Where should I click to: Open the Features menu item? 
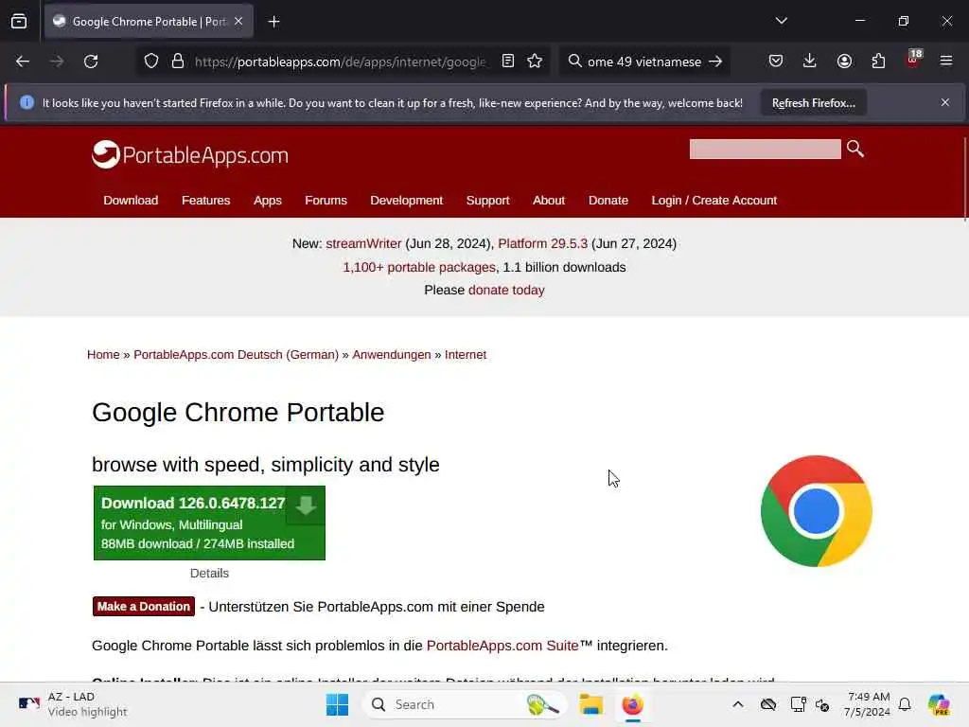pyautogui.click(x=205, y=201)
